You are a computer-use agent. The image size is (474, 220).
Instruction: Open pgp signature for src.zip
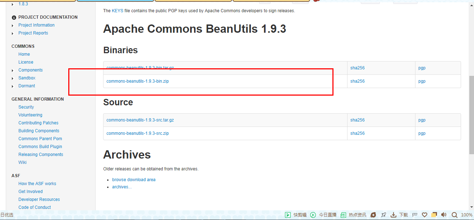[x=422, y=133]
